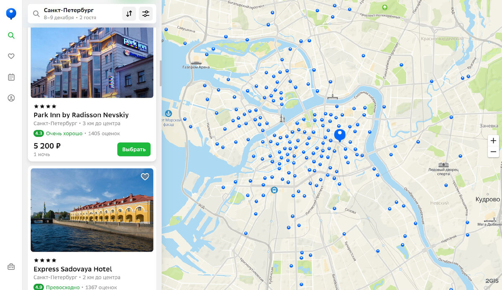The height and width of the screenshot is (290, 502).
Task: Click the Ice Palace landmark icon
Action: point(443,165)
